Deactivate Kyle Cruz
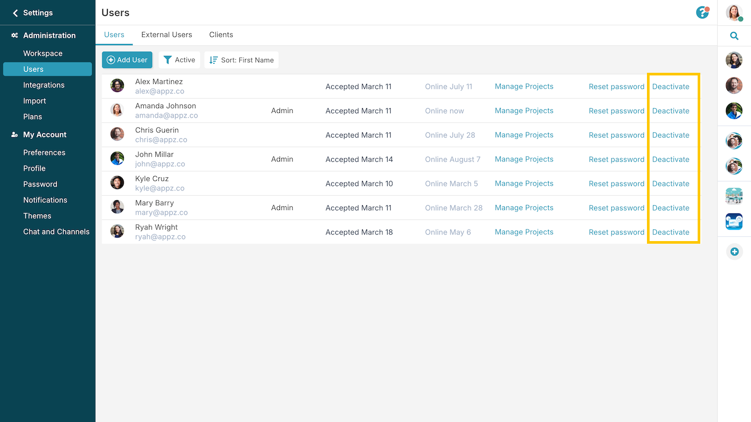Viewport: 751px width, 422px height. pyautogui.click(x=671, y=184)
